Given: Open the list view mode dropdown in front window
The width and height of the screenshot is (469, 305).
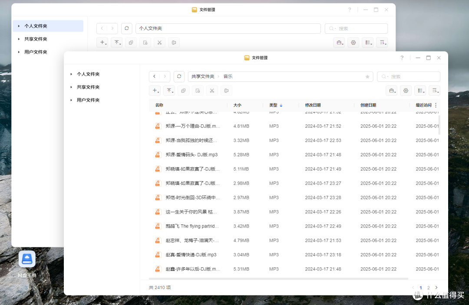Looking at the screenshot, I should [420, 91].
